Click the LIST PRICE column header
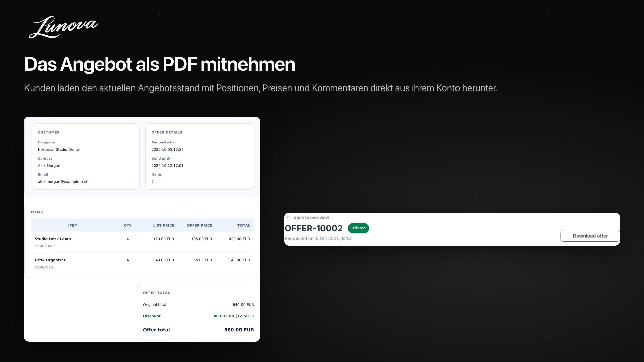The height and width of the screenshot is (362, 644). (164, 225)
